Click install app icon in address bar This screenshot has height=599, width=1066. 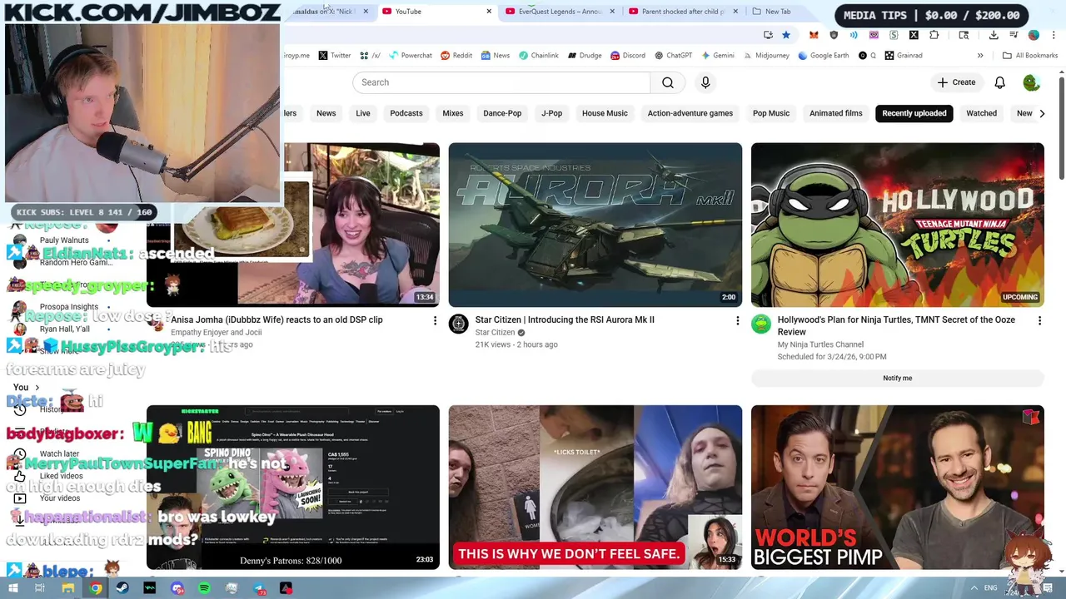coord(768,35)
